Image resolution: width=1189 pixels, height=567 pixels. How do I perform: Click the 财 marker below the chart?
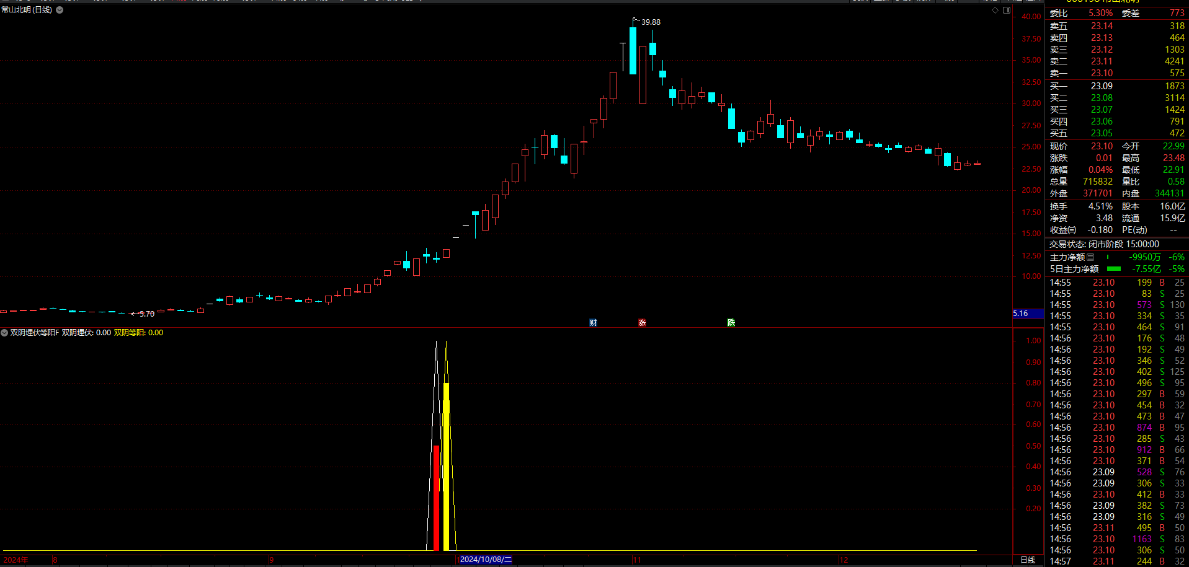click(593, 322)
